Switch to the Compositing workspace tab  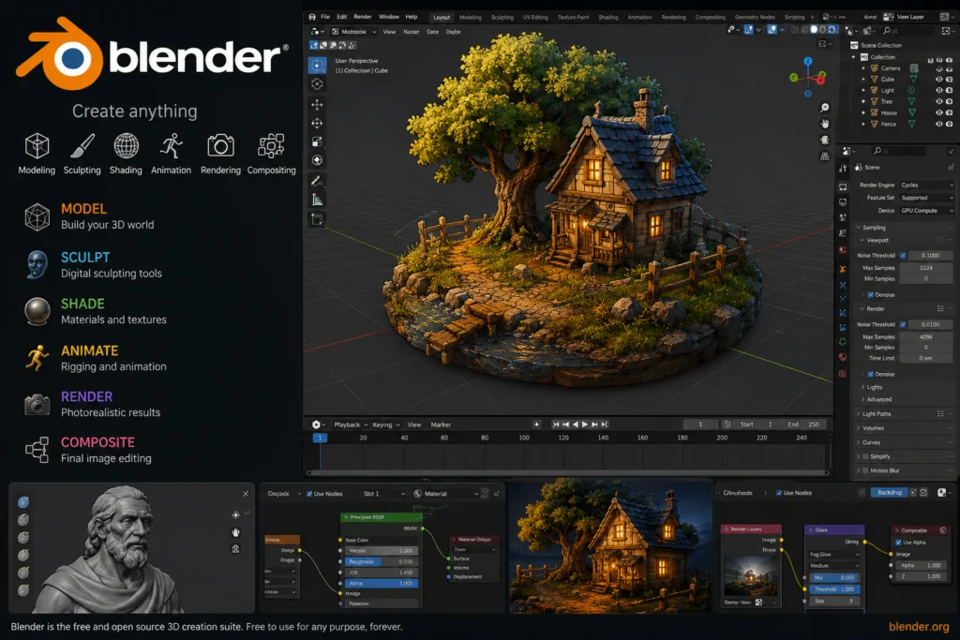[x=711, y=18]
